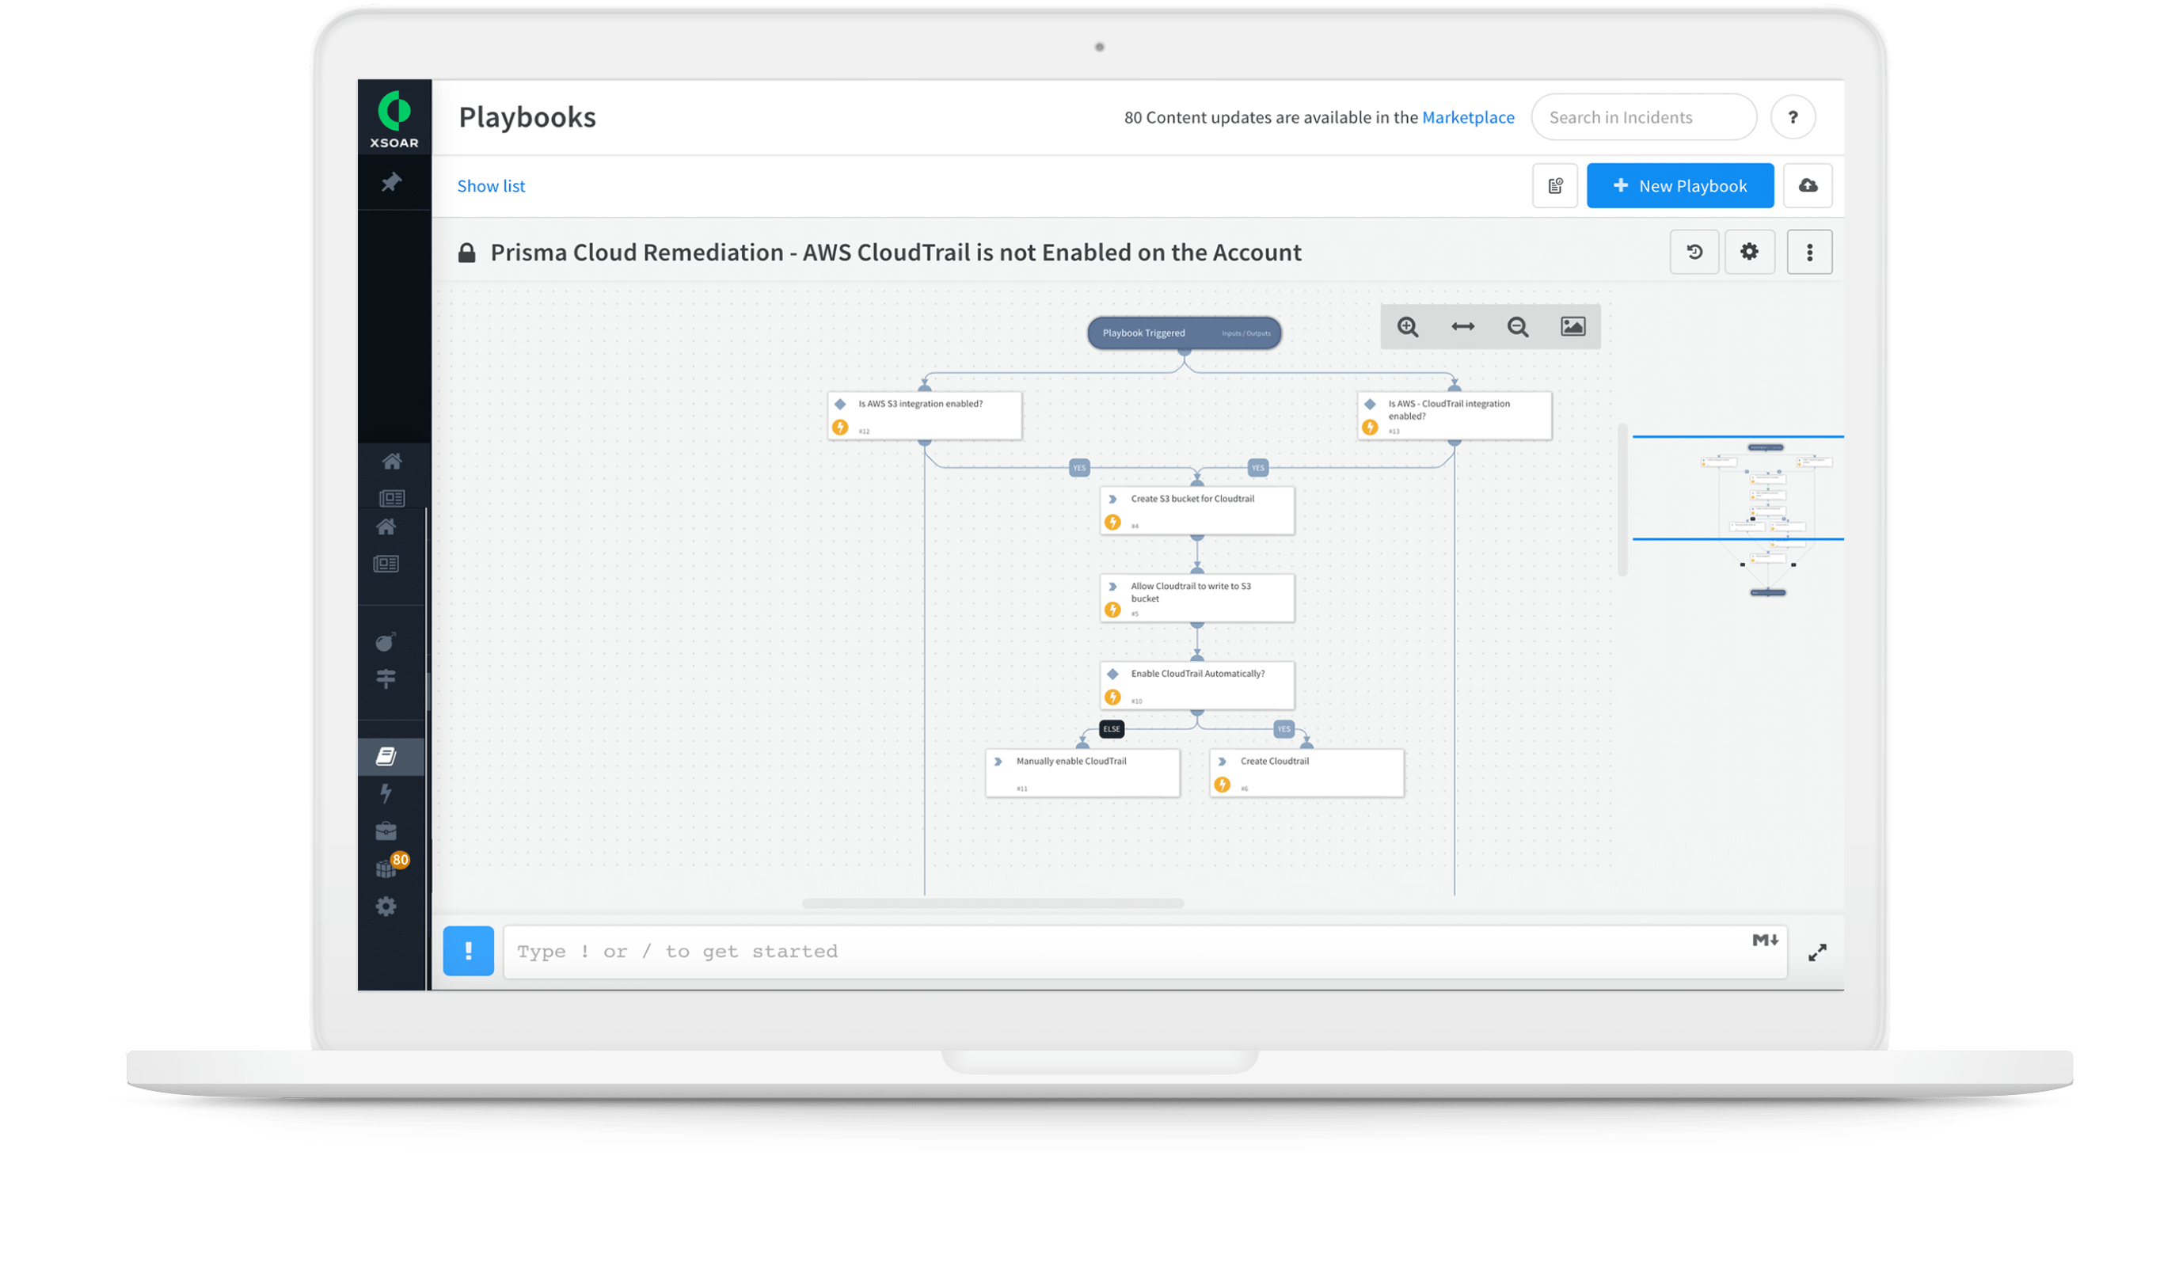Image resolution: width=2160 pixels, height=1262 pixels.
Task: Open the playbook settings gear icon
Action: click(x=1751, y=252)
